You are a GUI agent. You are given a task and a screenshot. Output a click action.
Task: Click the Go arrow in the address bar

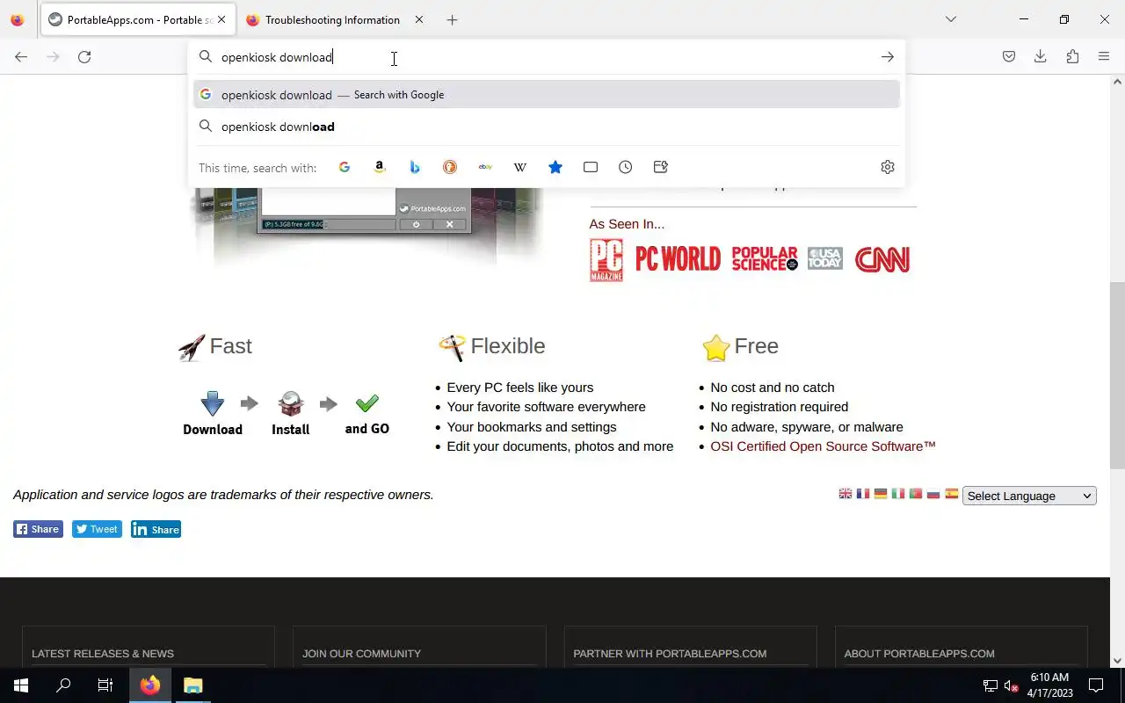(x=888, y=57)
